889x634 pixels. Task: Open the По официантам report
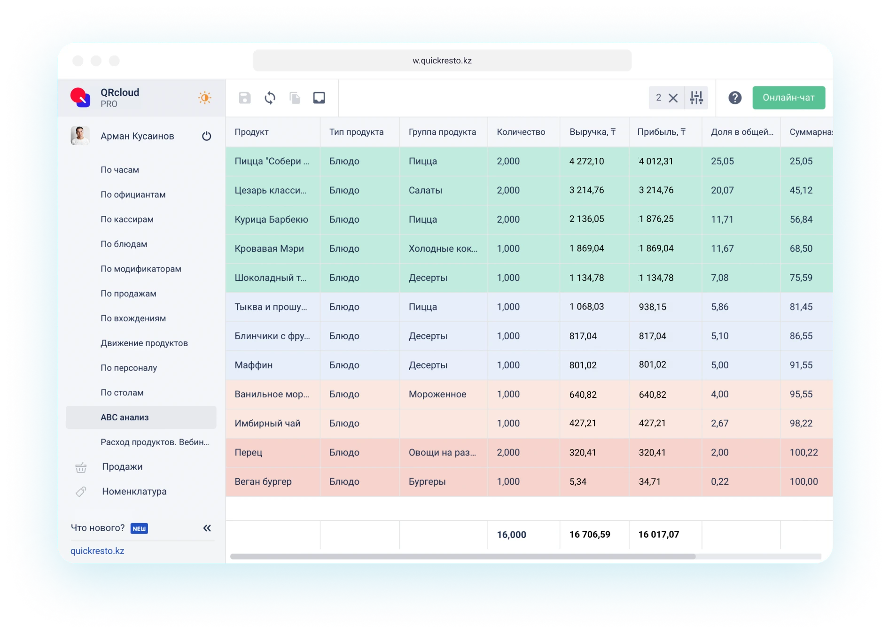click(133, 194)
